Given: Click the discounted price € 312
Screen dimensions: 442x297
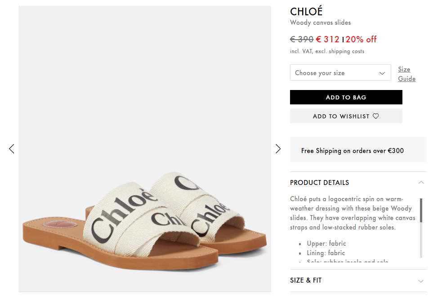Looking at the screenshot, I should 328,39.
